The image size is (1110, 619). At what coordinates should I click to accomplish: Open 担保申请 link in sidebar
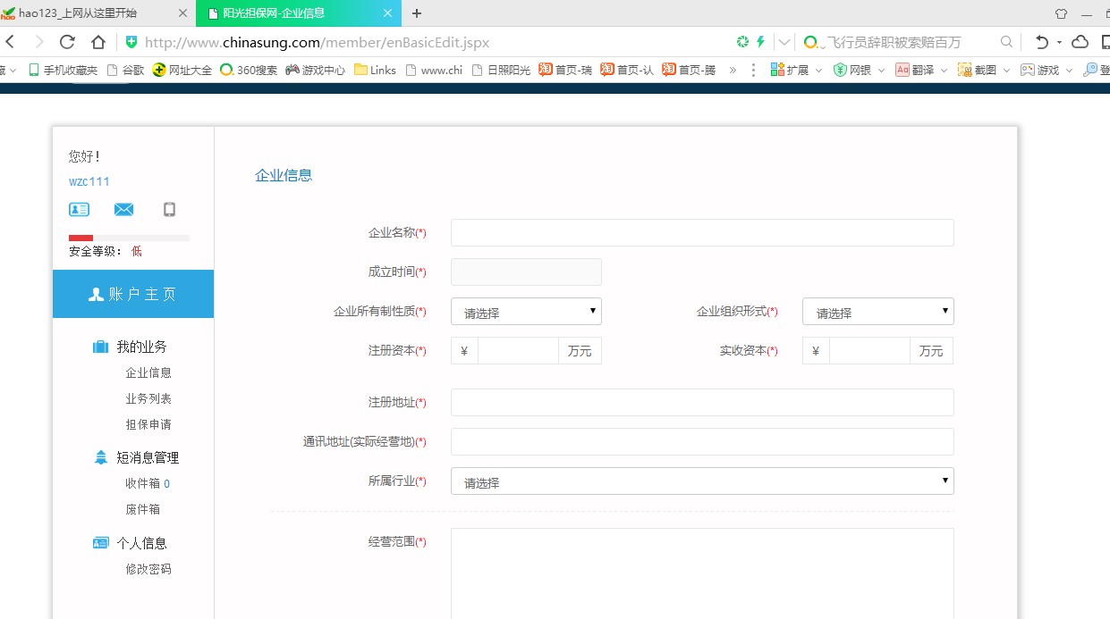pos(148,424)
